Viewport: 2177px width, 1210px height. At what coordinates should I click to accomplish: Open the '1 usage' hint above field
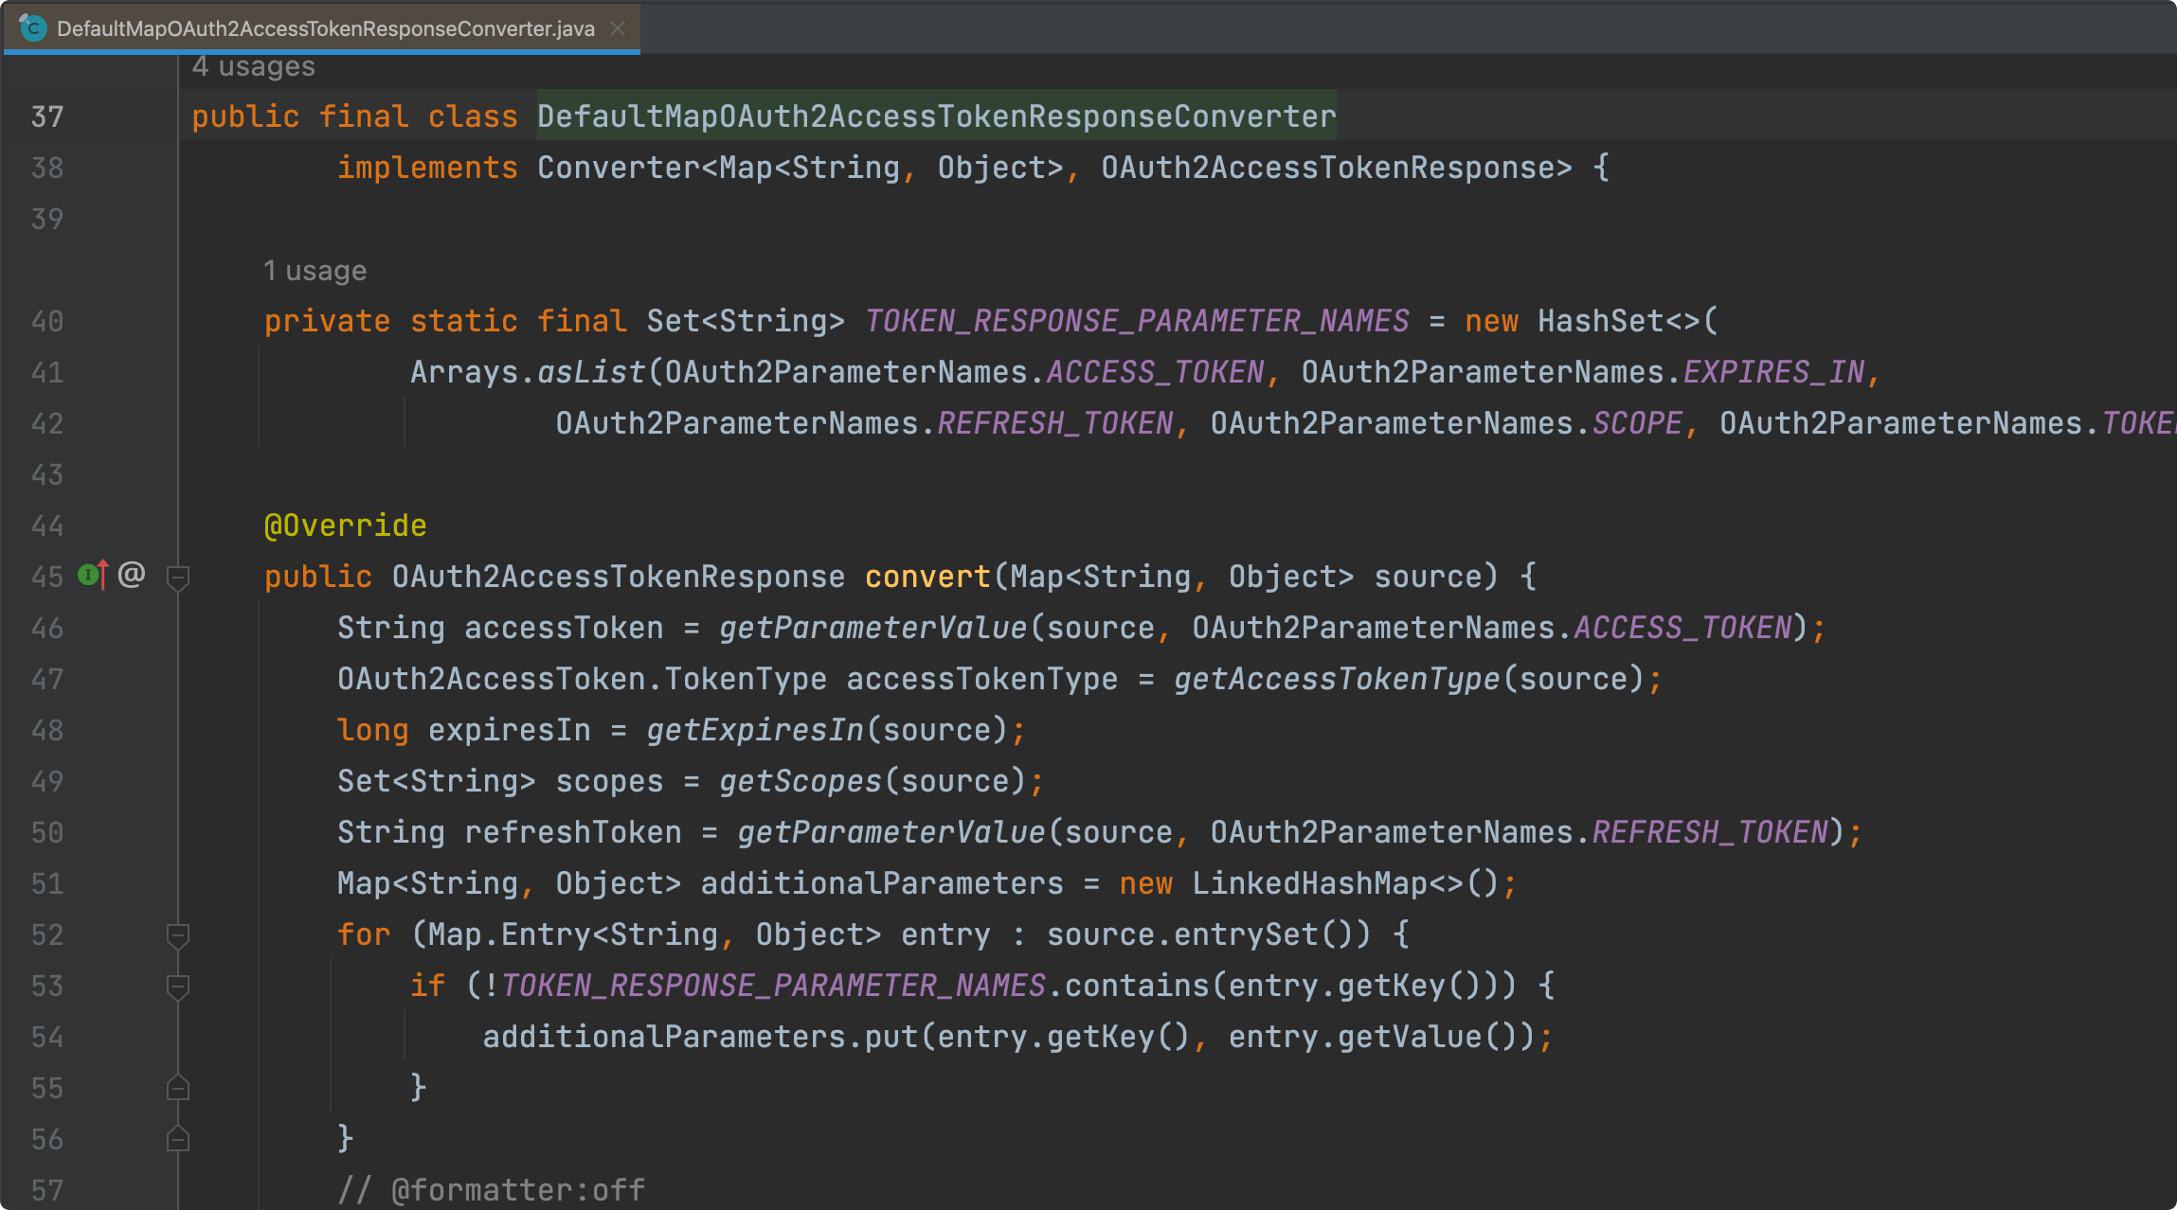[x=315, y=271]
